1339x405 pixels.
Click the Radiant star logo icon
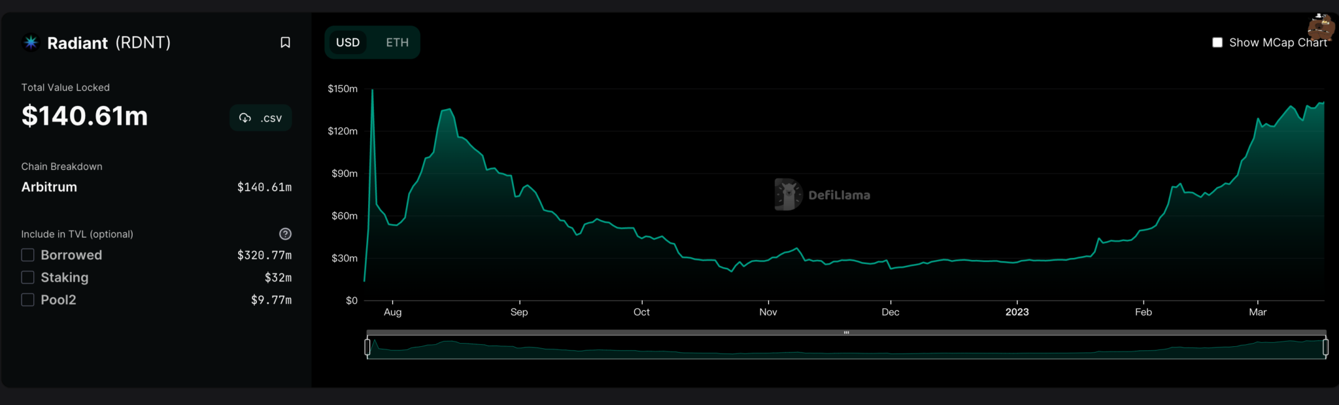[x=31, y=42]
